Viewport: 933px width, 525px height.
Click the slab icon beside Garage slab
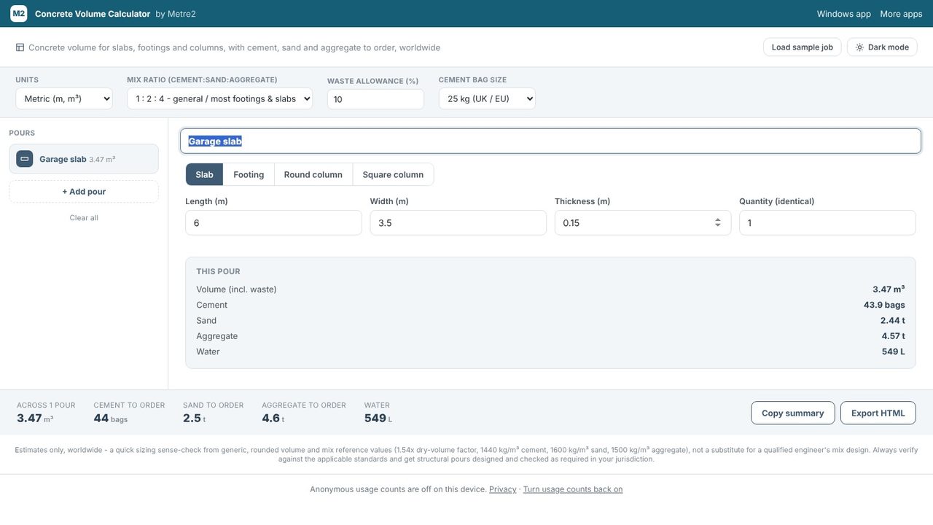25,159
